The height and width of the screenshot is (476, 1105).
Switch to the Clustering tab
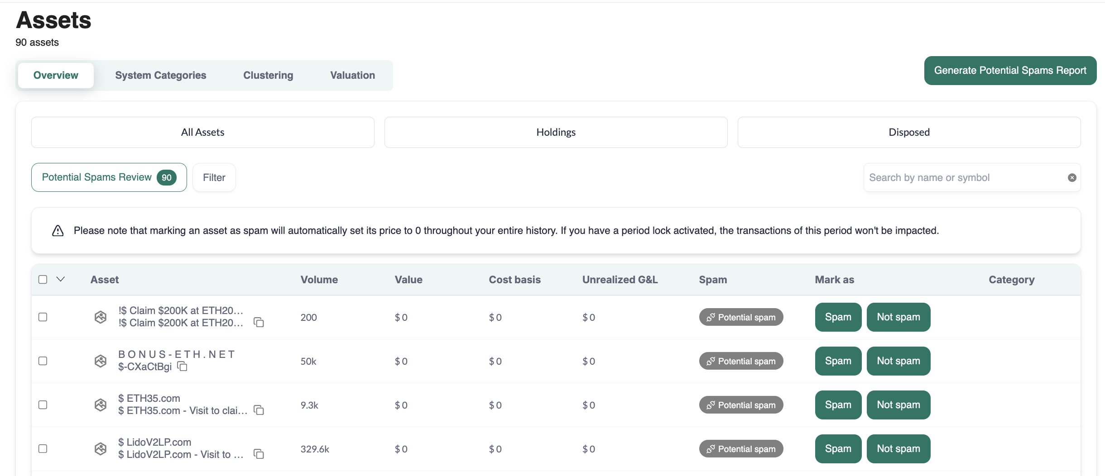tap(268, 76)
